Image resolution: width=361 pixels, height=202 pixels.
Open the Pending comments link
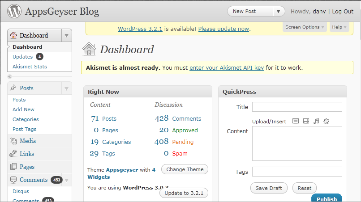(183, 142)
